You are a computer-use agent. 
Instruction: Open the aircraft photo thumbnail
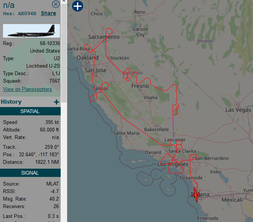click(31, 31)
